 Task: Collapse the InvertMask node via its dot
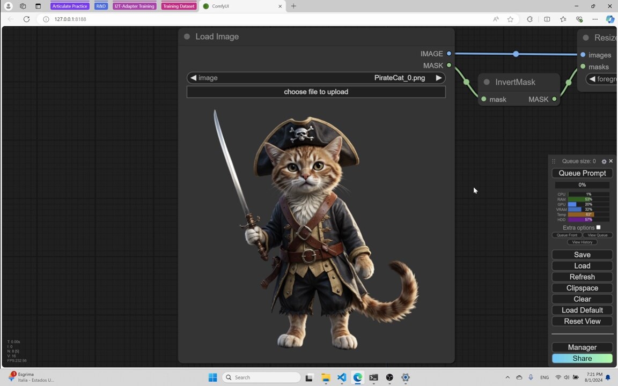[487, 82]
